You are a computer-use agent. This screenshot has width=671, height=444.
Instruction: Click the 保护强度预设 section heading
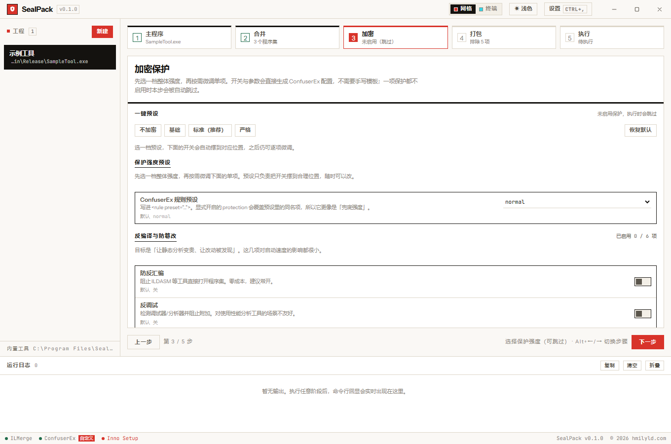click(152, 162)
